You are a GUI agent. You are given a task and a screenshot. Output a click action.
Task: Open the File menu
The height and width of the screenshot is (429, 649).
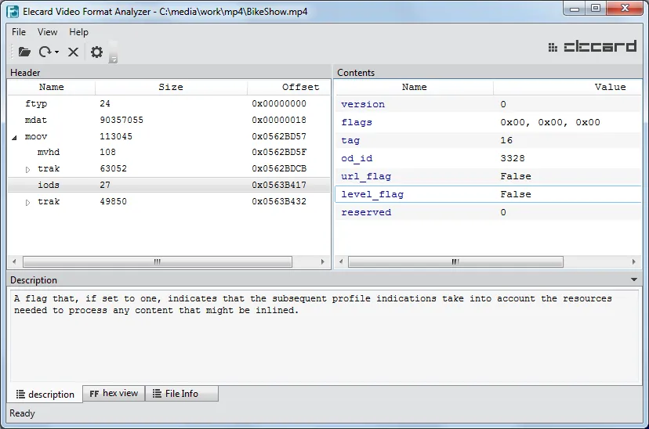(x=19, y=32)
